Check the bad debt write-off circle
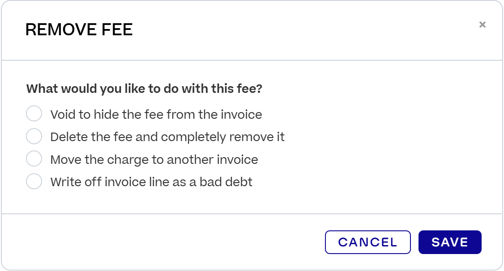This screenshot has width=504, height=271. click(34, 182)
